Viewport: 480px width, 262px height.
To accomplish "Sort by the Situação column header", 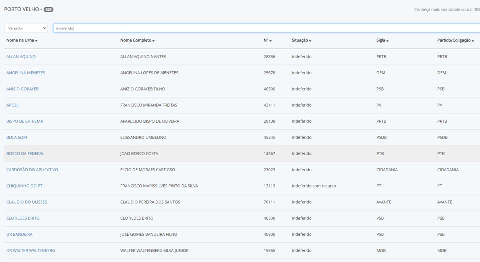I will tap(301, 40).
